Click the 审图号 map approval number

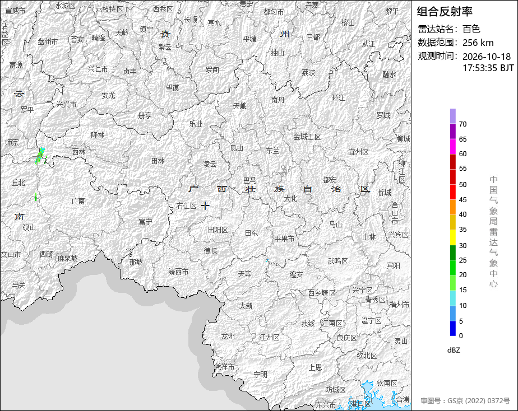click(x=465, y=401)
